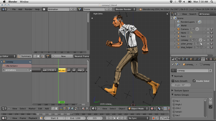Image resolution: width=216 pixels, height=121 pixels.
Task: Open the World properties tab globe icon
Action: click(187, 59)
